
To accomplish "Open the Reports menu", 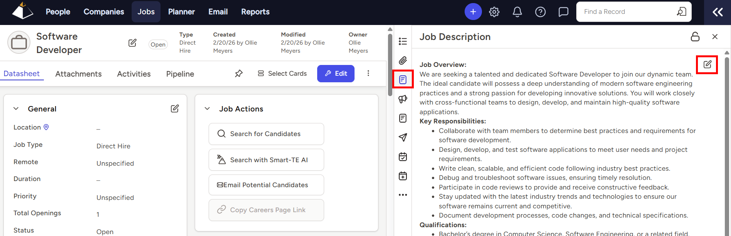I will tap(255, 12).
